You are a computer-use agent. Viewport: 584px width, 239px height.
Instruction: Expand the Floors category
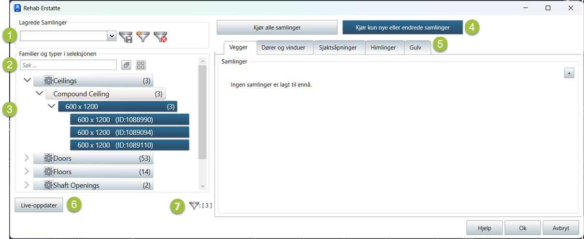(x=27, y=171)
